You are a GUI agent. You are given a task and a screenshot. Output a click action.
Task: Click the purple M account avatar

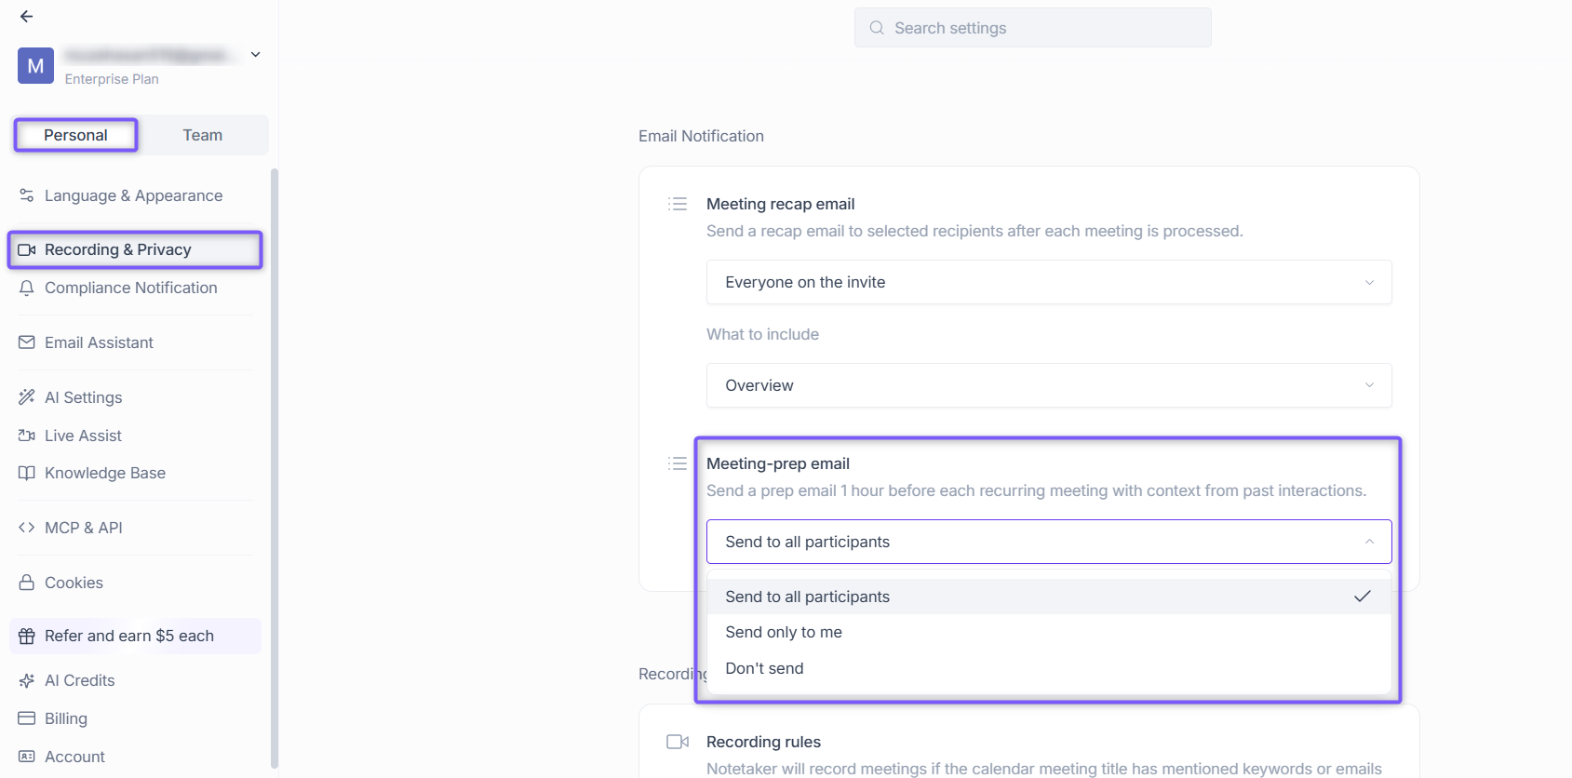pos(35,66)
